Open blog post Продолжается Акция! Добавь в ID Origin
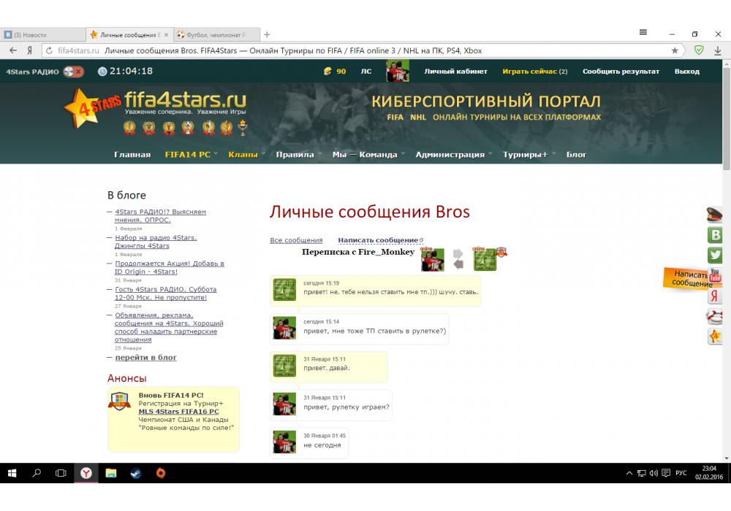The width and height of the screenshot is (731, 511). coord(170,267)
